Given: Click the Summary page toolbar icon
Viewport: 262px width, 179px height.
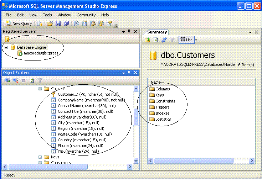Looking at the screenshot, I should click(x=85, y=23).
